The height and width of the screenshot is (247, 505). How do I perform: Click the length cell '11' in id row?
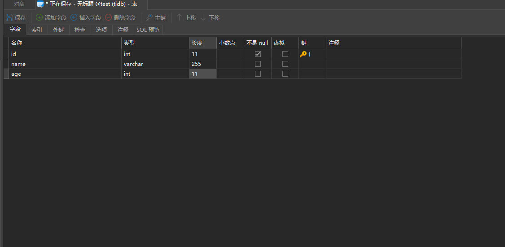[203, 54]
